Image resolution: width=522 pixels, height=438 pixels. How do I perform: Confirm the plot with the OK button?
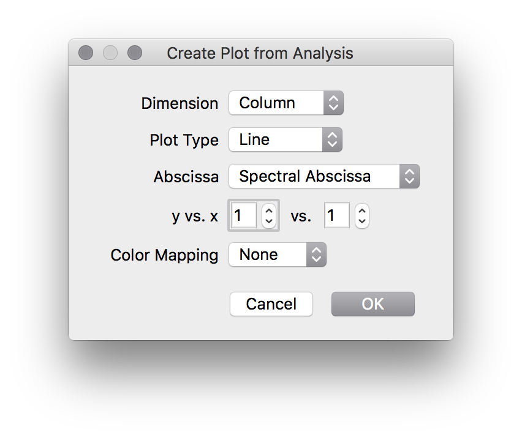[x=373, y=304]
